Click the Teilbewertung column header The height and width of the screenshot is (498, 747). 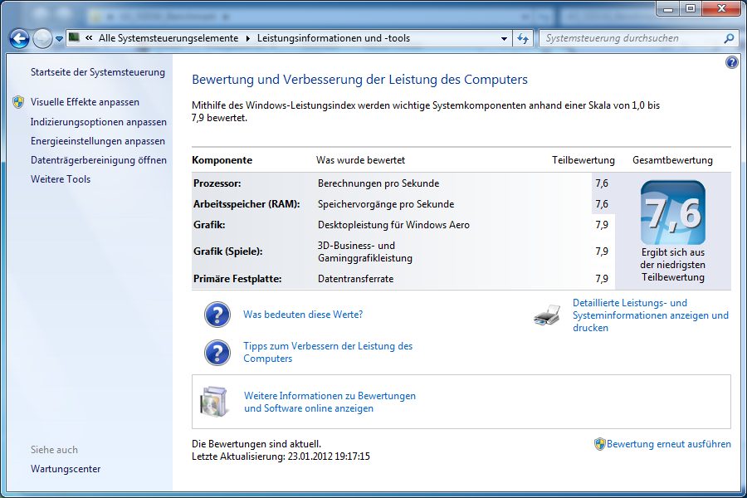pyautogui.click(x=583, y=160)
